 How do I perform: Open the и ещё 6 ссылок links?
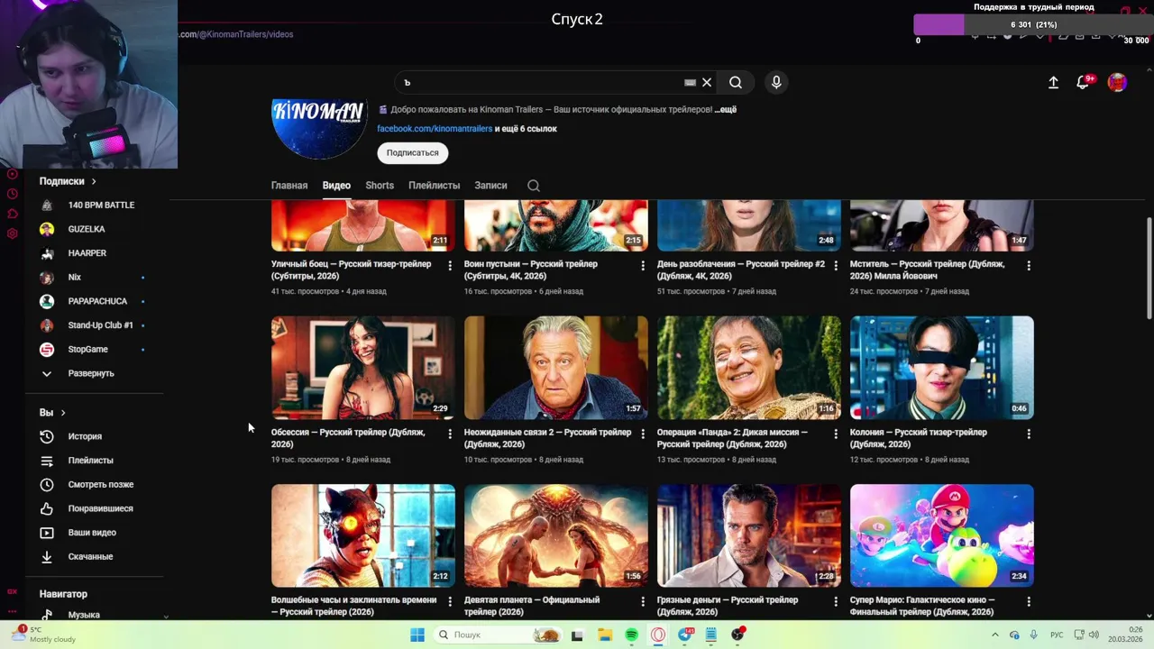[526, 129]
